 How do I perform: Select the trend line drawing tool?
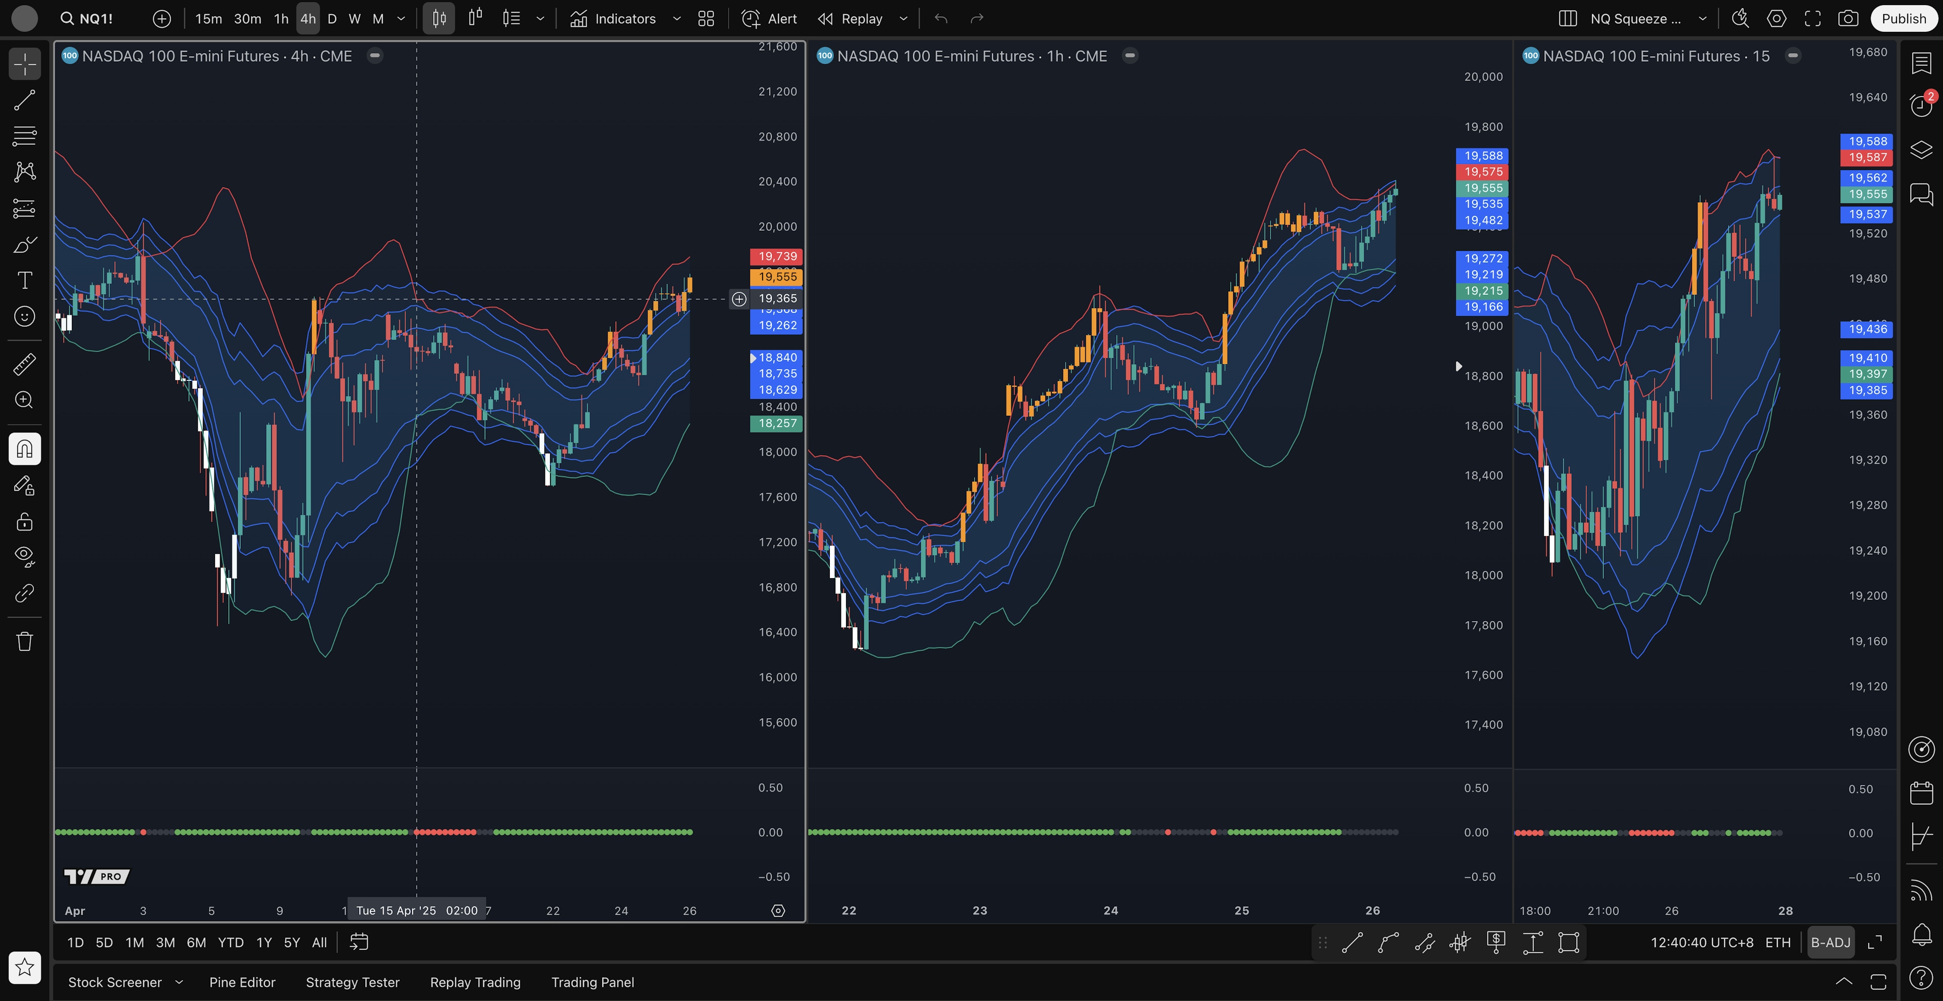coord(24,100)
